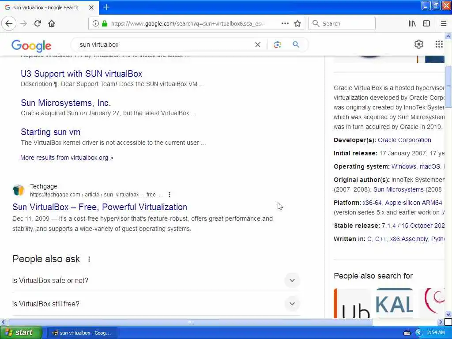This screenshot has width=452, height=339.
Task: Open the home page icon
Action: click(52, 23)
